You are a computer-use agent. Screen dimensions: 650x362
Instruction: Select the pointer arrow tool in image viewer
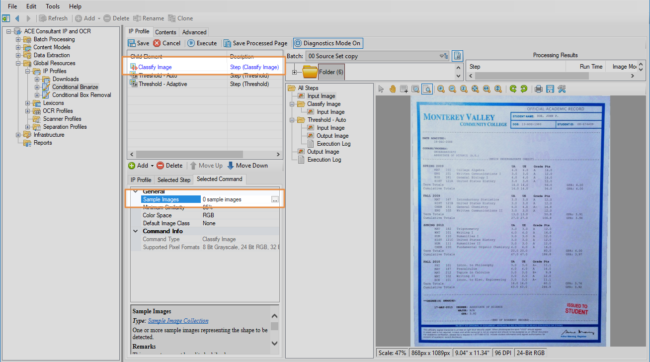[x=381, y=89]
